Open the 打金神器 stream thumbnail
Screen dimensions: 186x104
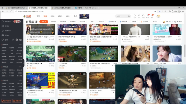(x=40, y=81)
